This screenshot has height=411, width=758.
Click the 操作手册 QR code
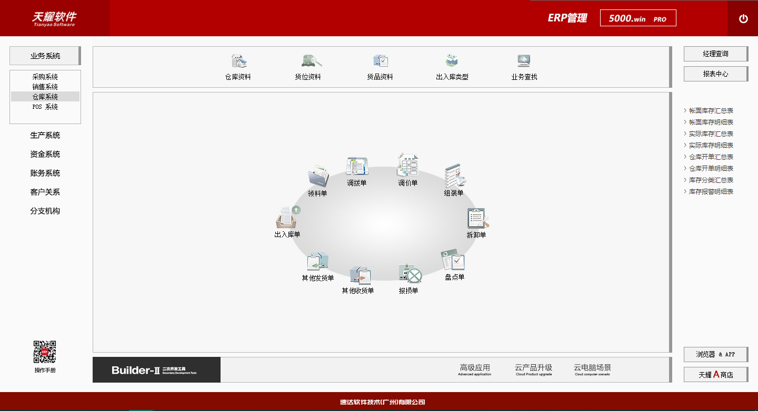pos(45,352)
